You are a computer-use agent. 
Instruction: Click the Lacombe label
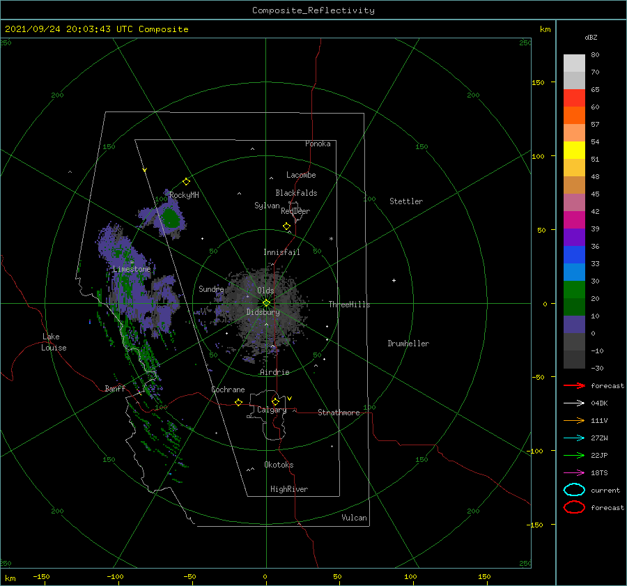coord(301,175)
